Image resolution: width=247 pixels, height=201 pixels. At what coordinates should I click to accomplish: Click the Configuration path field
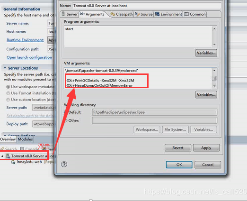tap(51, 49)
